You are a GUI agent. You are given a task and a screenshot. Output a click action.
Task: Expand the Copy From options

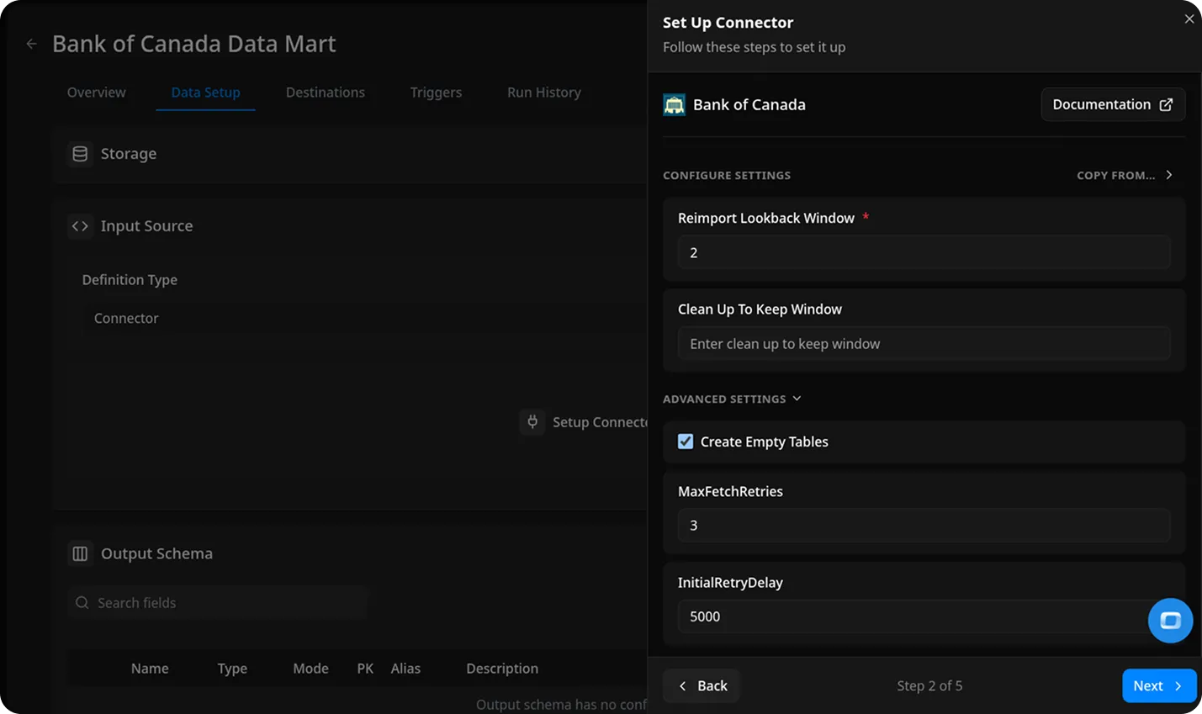[1124, 175]
